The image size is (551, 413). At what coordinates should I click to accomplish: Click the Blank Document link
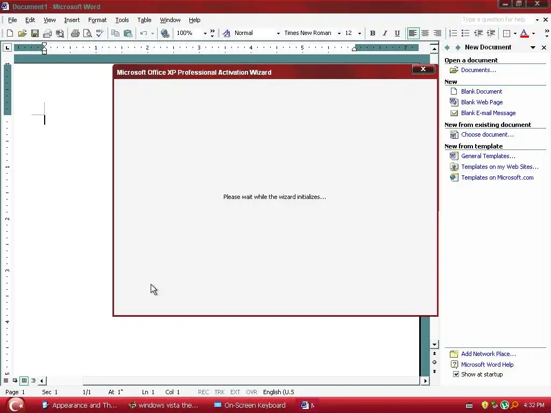pyautogui.click(x=482, y=91)
